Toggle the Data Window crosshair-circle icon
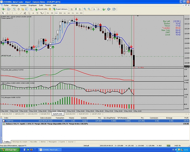The image size is (190, 152). tap(19, 9)
